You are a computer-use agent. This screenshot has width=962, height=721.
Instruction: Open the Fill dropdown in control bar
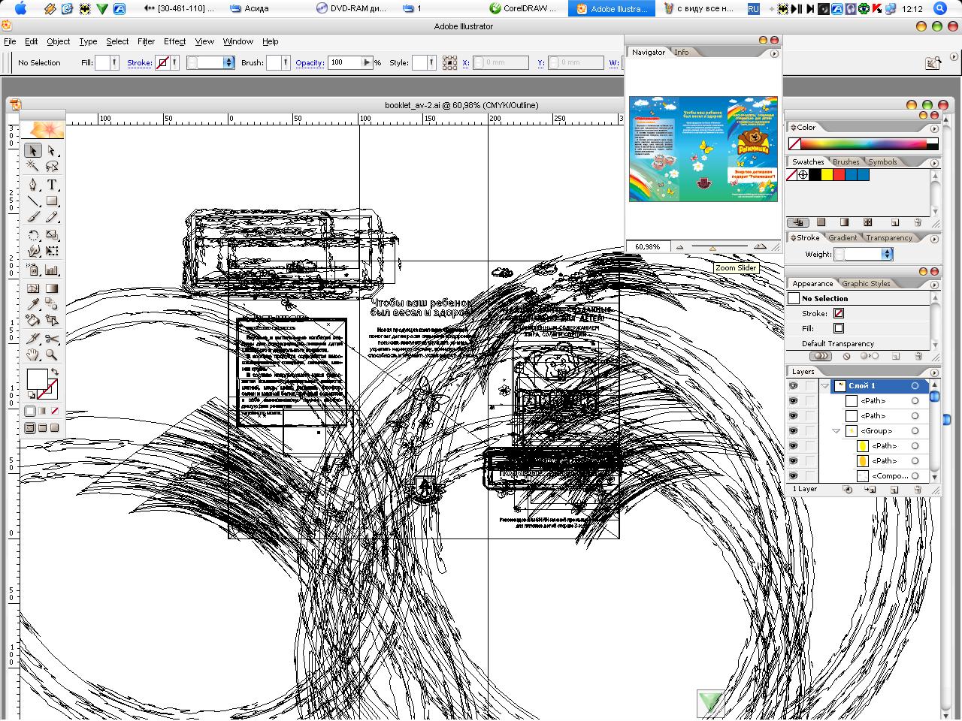click(115, 63)
